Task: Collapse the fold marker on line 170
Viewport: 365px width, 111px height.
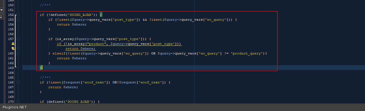Action: (18, 102)
